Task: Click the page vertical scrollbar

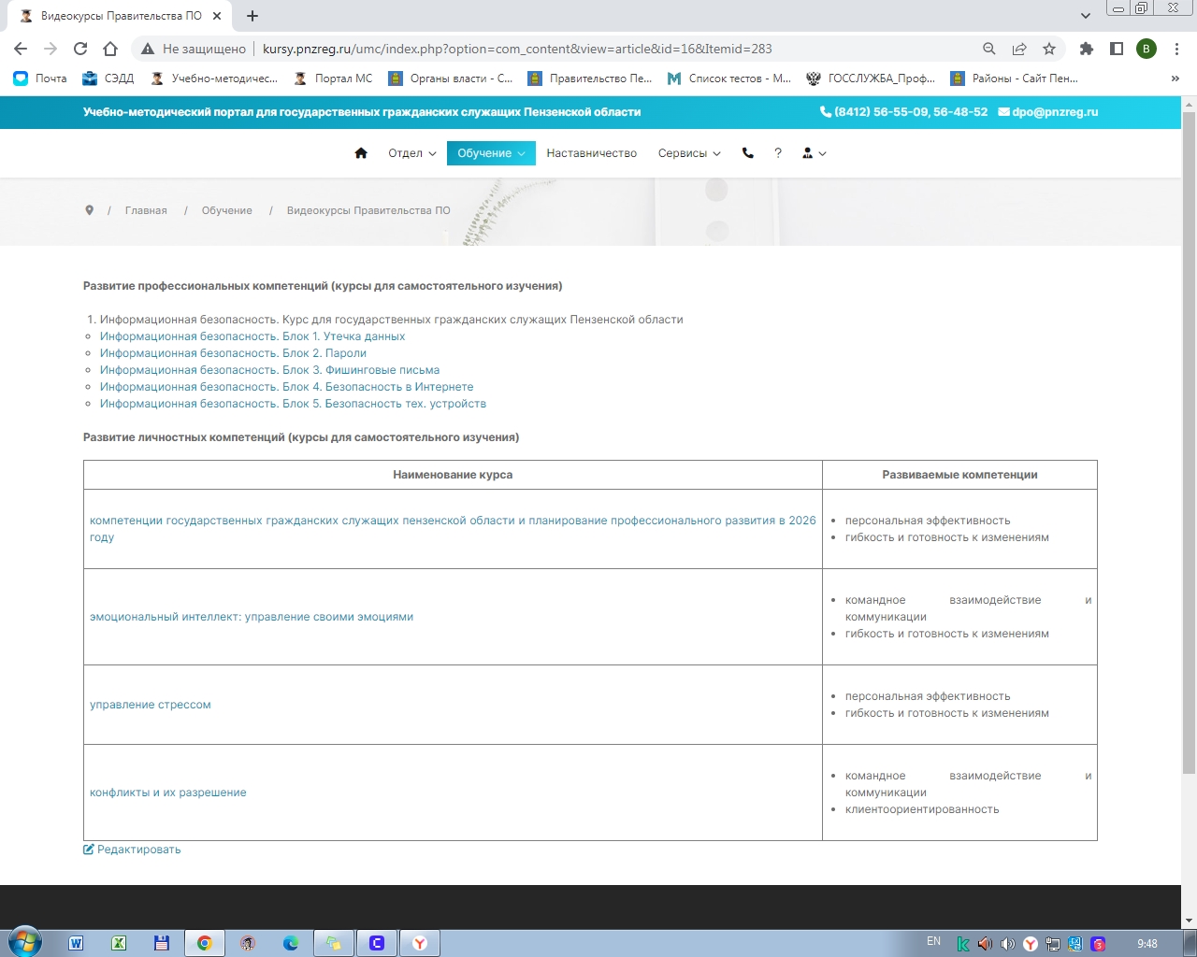Action: [1189, 439]
